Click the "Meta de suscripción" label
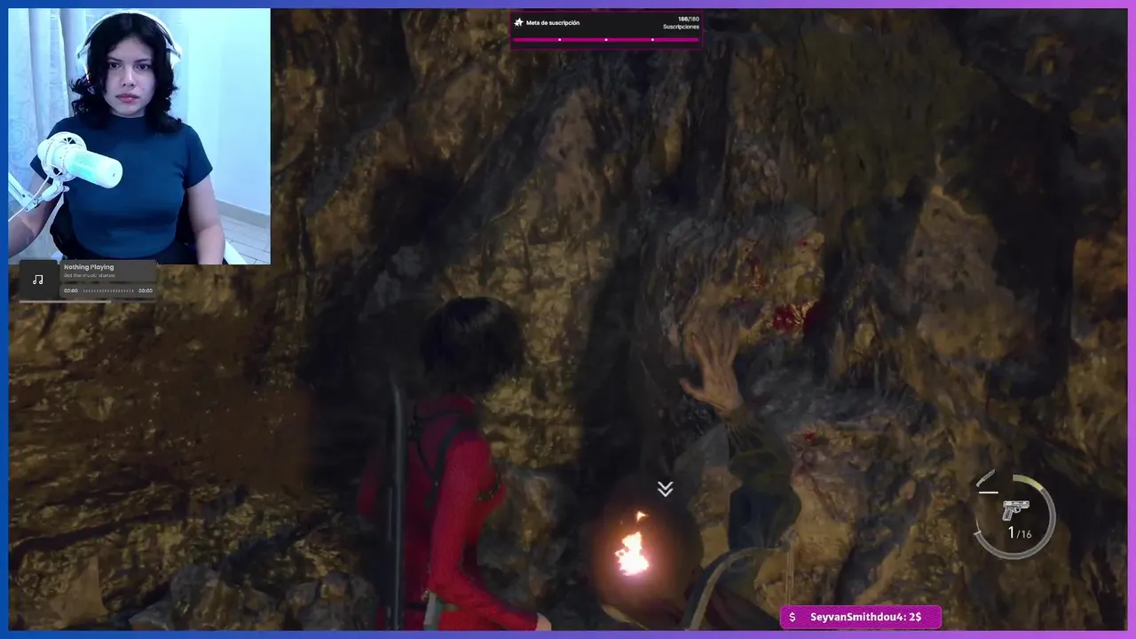 coord(553,22)
